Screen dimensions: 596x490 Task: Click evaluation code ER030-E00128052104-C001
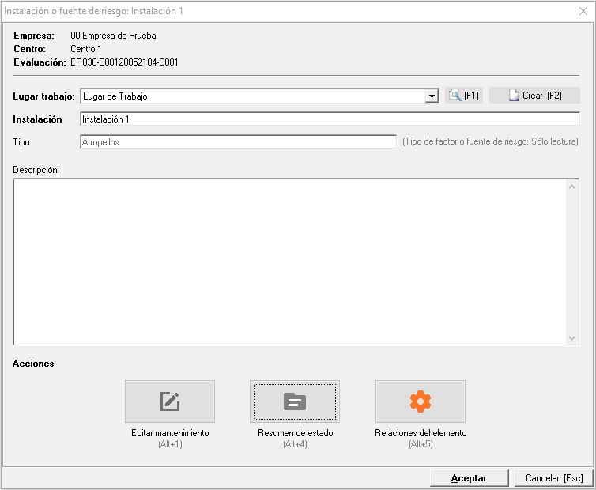(x=124, y=62)
